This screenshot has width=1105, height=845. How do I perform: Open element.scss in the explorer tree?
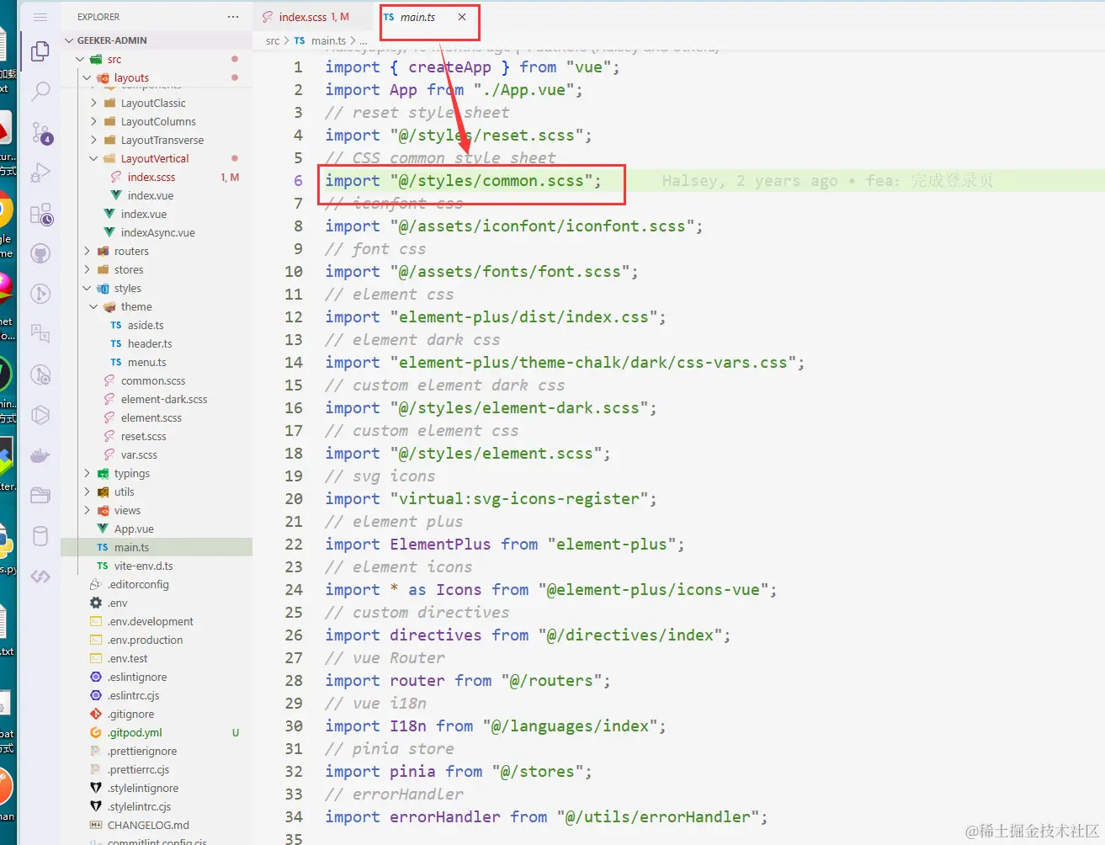click(x=151, y=417)
